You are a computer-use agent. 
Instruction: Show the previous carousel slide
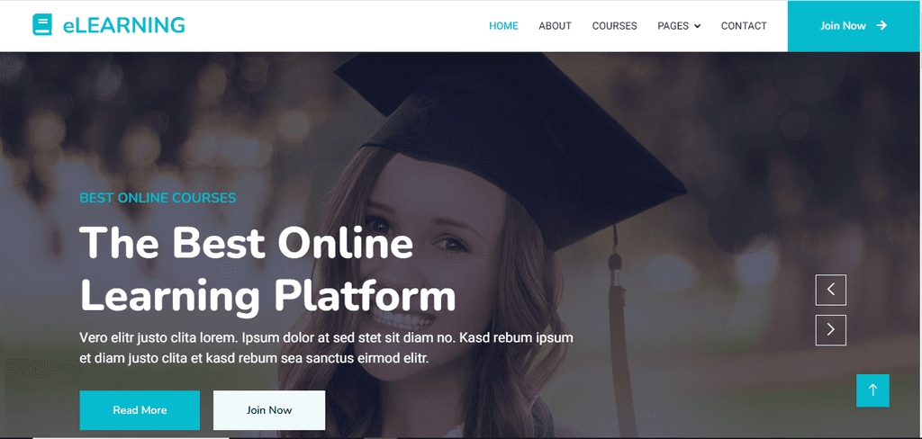(x=830, y=290)
